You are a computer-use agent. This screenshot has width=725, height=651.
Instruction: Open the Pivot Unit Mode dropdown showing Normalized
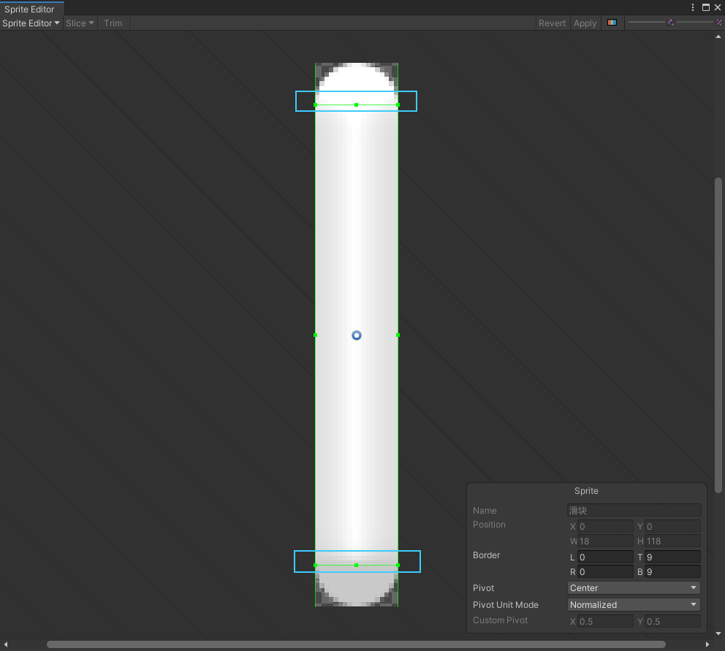[x=633, y=604]
